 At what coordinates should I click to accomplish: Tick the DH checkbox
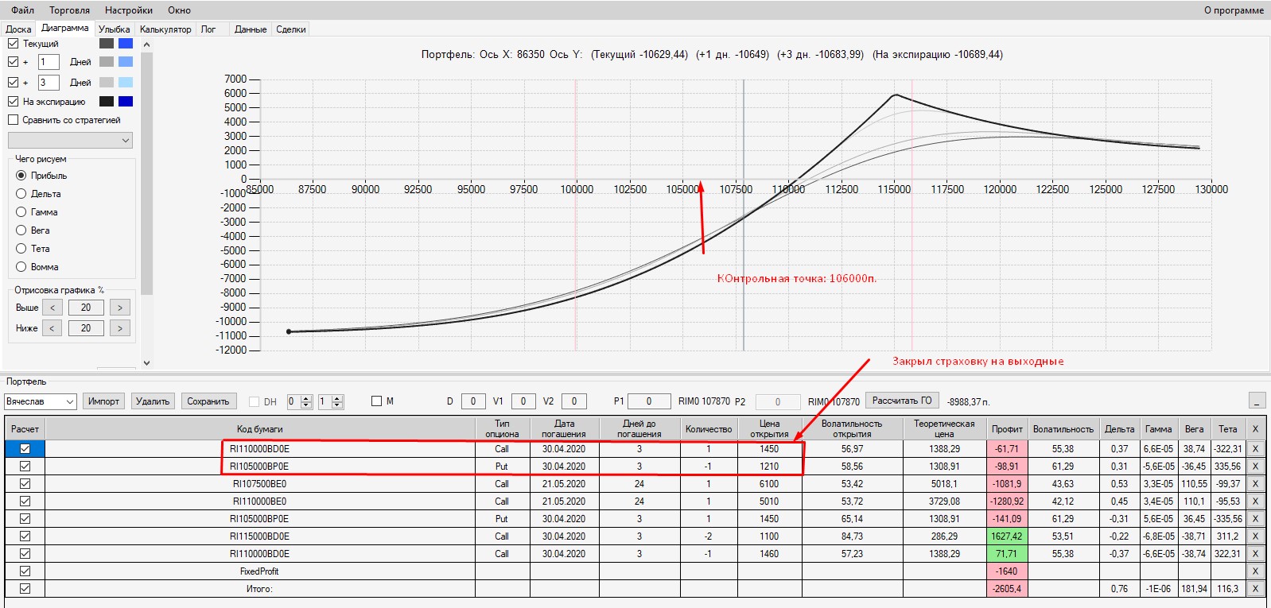(255, 401)
